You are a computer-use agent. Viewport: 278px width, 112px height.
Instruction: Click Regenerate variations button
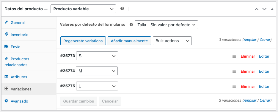83,41
